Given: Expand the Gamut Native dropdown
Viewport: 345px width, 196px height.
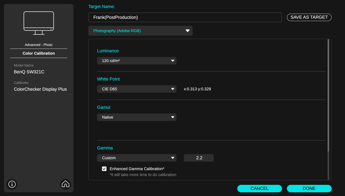Looking at the screenshot, I should pos(137,117).
